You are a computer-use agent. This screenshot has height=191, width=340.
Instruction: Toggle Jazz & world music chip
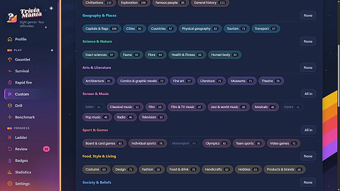click(229, 107)
